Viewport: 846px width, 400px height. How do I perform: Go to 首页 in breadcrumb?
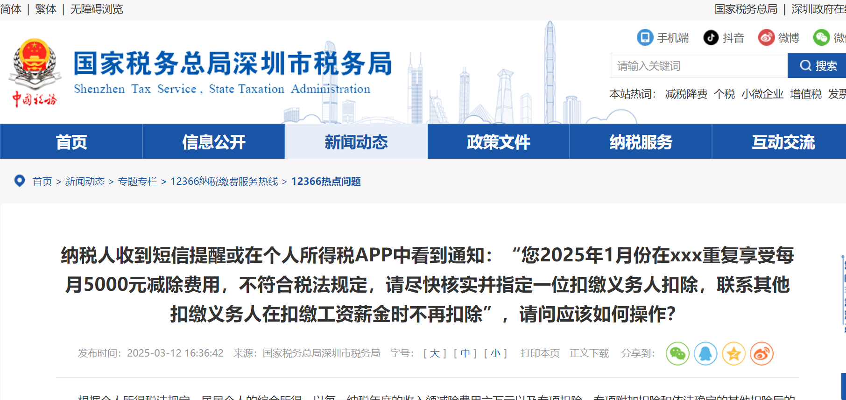(42, 181)
